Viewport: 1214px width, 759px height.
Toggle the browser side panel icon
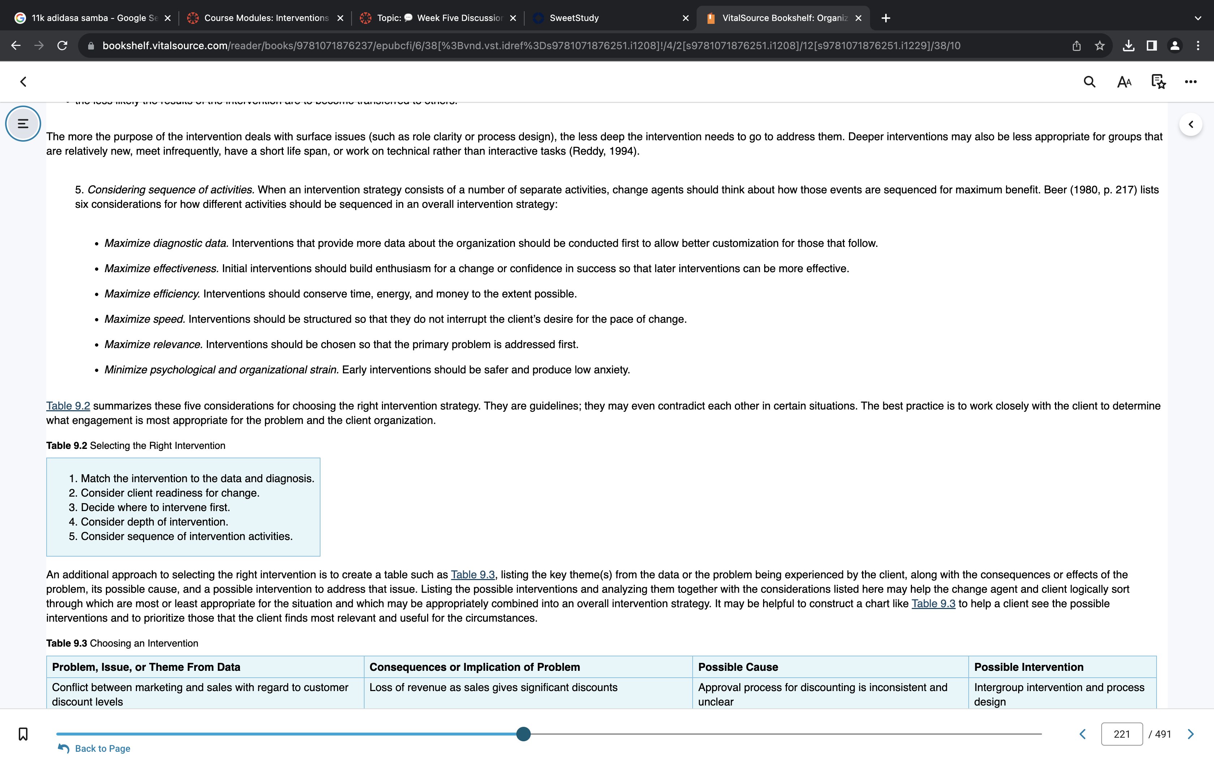(x=1152, y=46)
